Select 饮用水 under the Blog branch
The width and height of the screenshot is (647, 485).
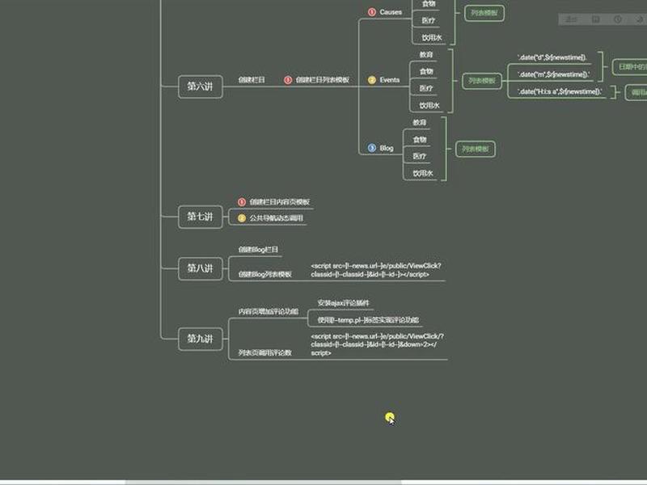(x=423, y=173)
